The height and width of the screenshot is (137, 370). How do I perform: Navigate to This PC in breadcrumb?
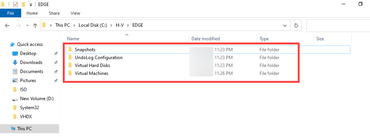point(62,25)
